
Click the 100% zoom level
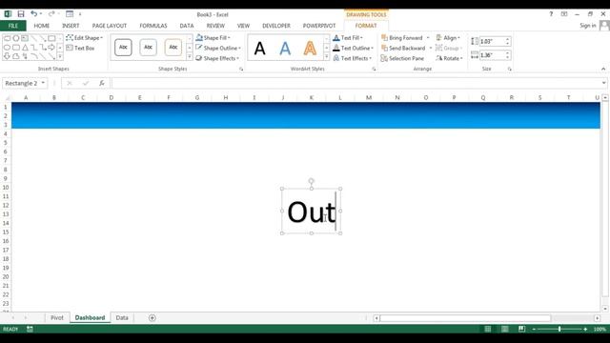pyautogui.click(x=600, y=329)
